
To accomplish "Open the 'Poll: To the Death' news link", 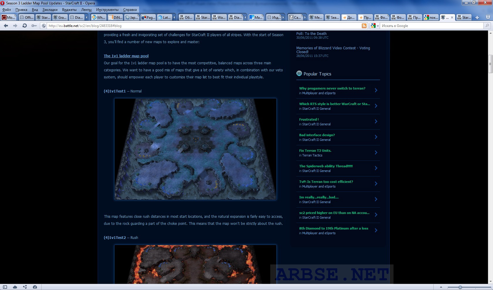I will [311, 34].
